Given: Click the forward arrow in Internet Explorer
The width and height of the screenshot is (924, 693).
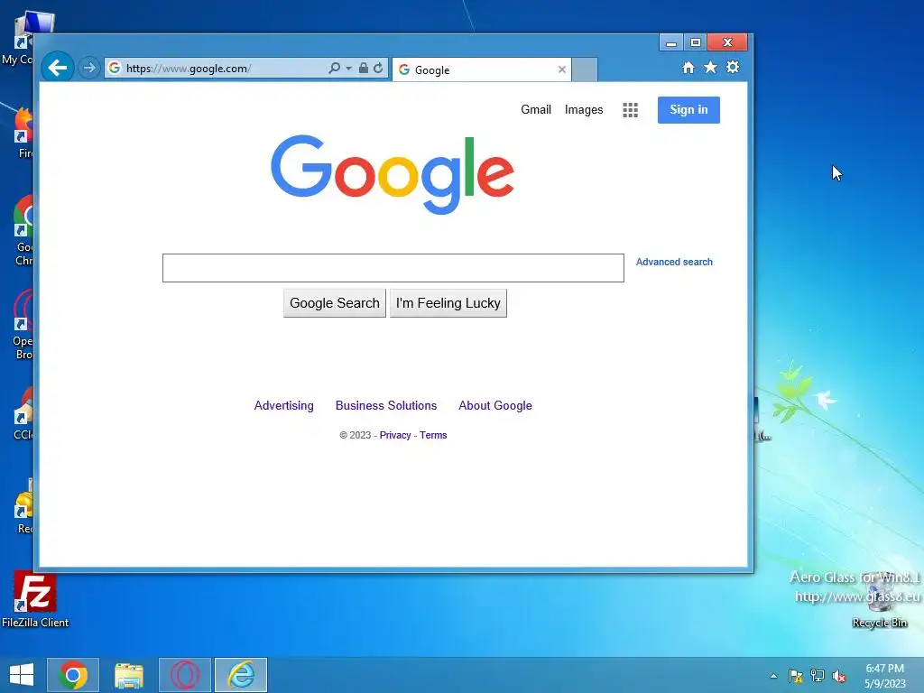Looking at the screenshot, I should pyautogui.click(x=89, y=68).
